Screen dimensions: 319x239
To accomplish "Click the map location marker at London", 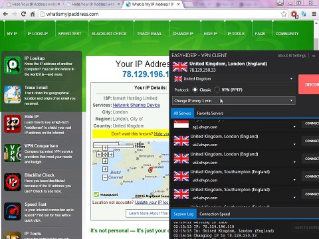I will 151,170.
